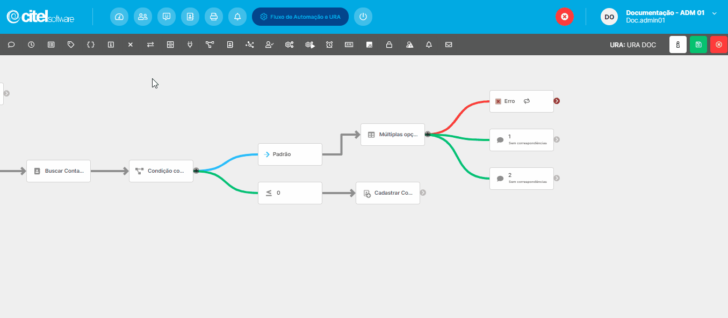The image size is (728, 318).
Task: Expand the Documentação - ADM 01 user menu
Action: tap(715, 13)
